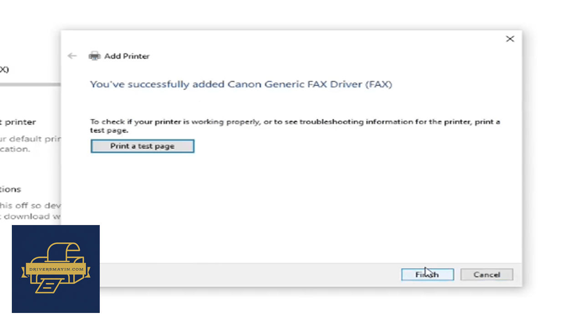This screenshot has height=328, width=583.
Task: Click the DRIVERSMAYIN.COM banner text
Action: point(56,269)
